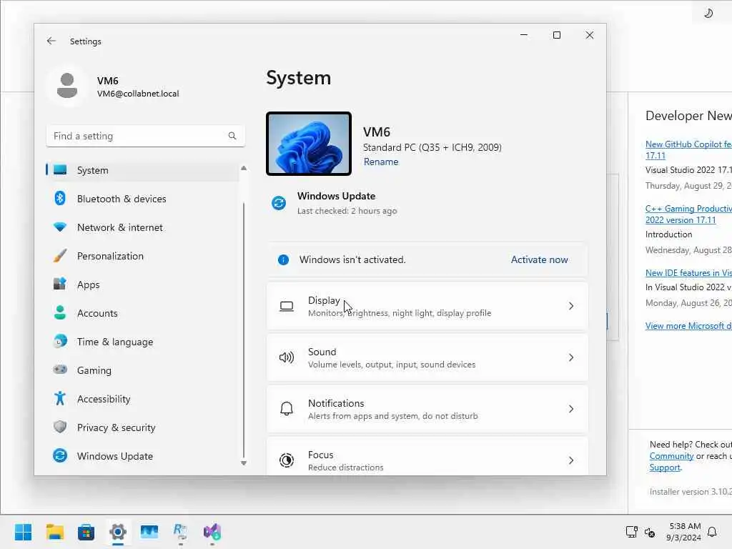Expand the Notifications settings chevron
732x549 pixels.
pos(571,409)
